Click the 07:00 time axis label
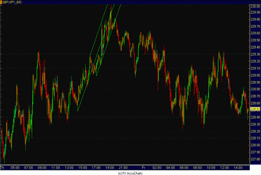 [28, 167]
